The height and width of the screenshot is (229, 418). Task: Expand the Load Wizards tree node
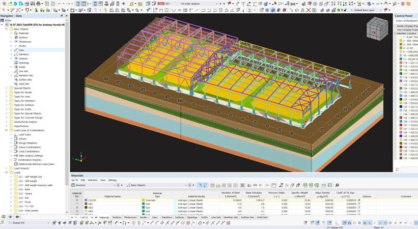click(7, 168)
